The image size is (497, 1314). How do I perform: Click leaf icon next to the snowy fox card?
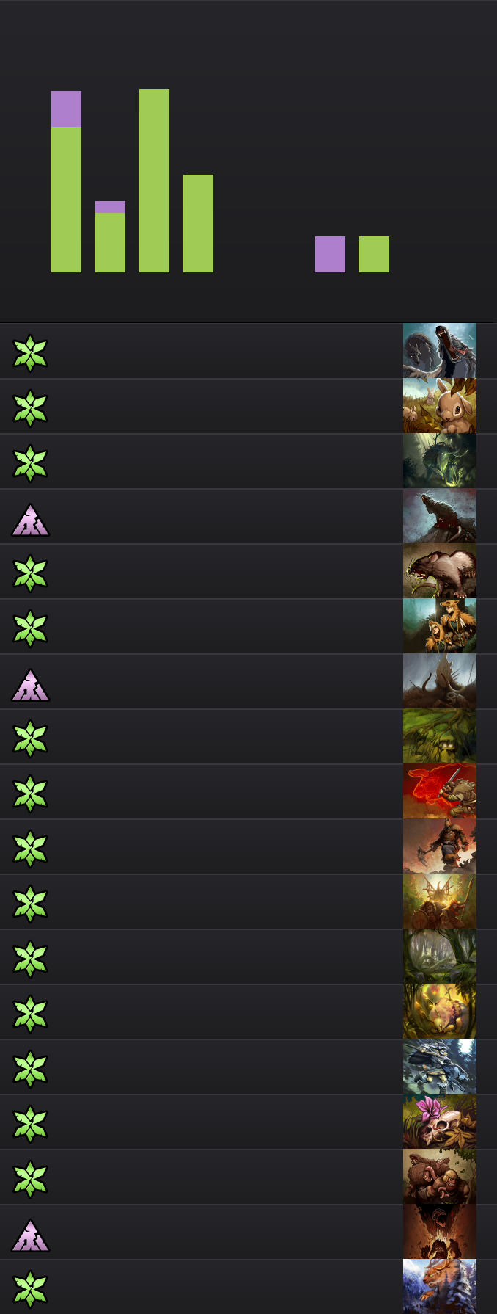click(30, 1289)
